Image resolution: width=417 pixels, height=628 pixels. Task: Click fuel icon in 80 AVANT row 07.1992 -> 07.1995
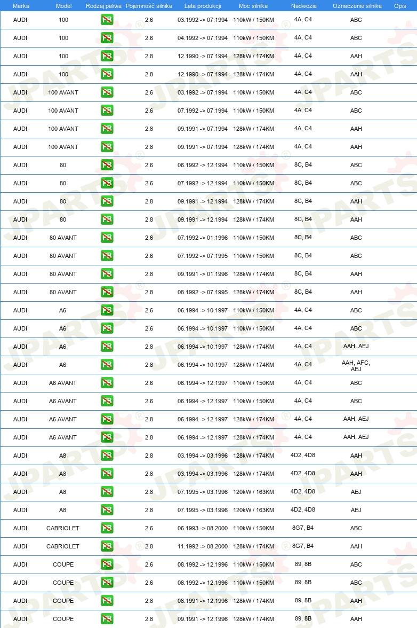(107, 255)
